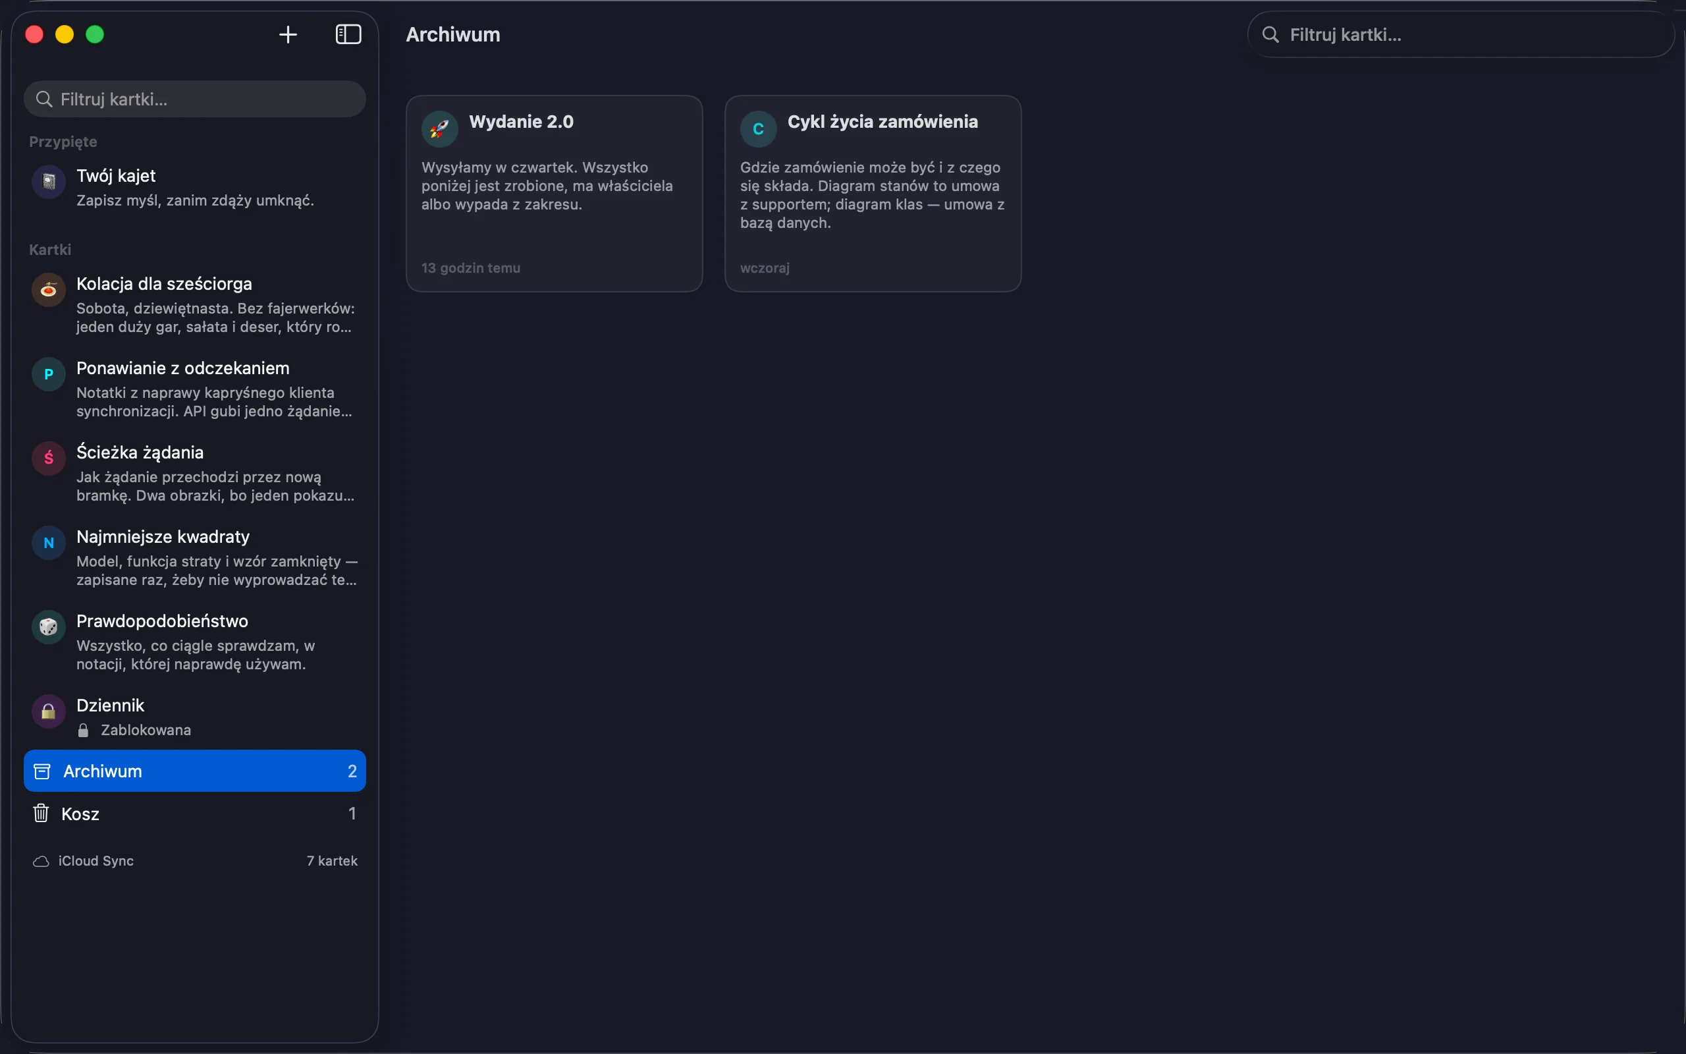Viewport: 1686px width, 1054px height.
Task: Click the Archiwum page heading
Action: coord(453,34)
